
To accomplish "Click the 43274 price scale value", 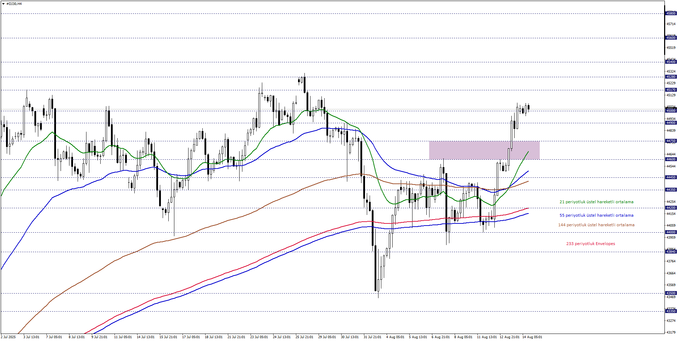I will point(671,321).
